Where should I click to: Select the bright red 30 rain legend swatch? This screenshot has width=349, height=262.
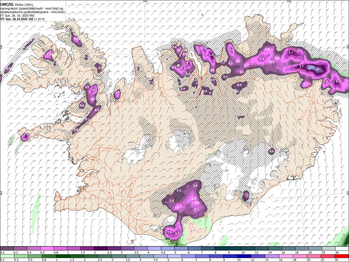(x=342, y=256)
